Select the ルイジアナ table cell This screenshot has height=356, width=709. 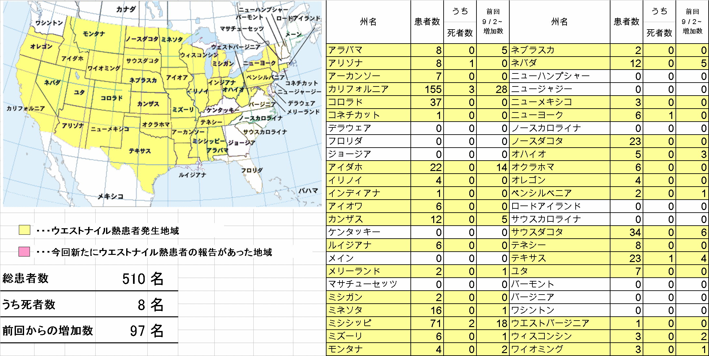point(368,245)
